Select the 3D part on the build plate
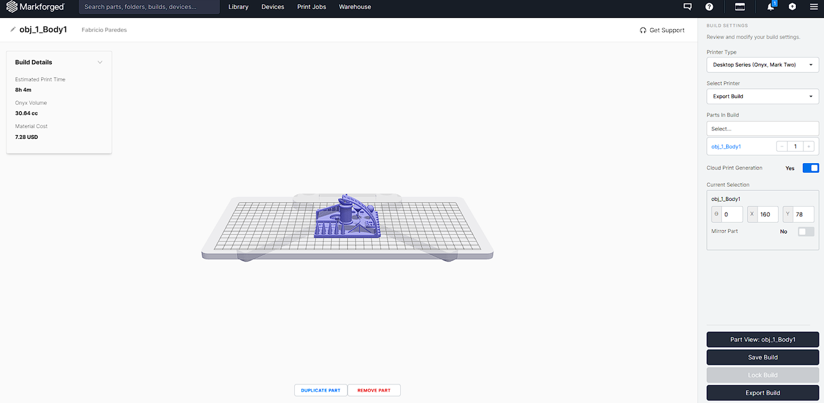824x403 pixels. [348, 217]
